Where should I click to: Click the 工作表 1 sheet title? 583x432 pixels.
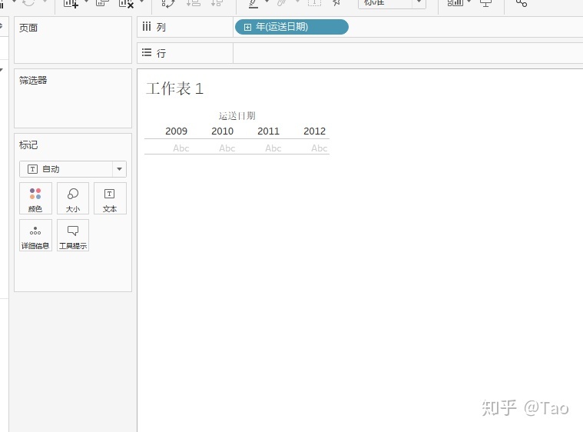(175, 88)
